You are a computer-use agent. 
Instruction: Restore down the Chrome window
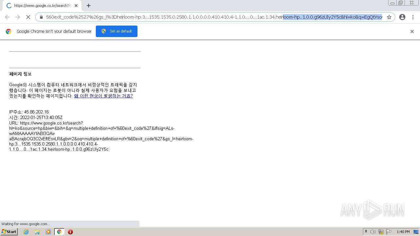(x=401, y=3)
